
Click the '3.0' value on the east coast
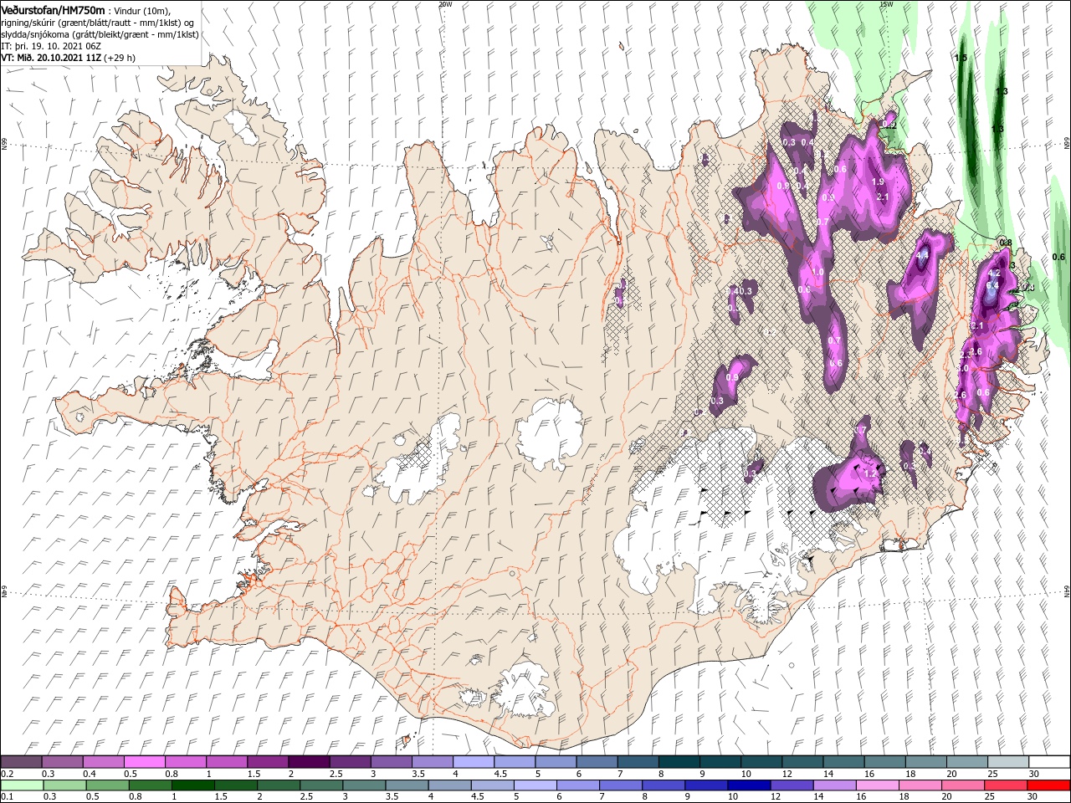click(x=962, y=369)
